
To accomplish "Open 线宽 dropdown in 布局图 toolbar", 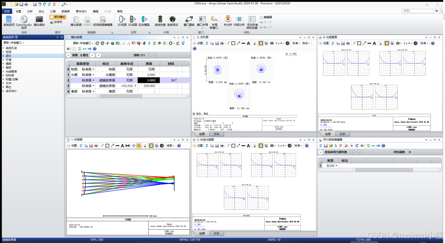I will [x=170, y=145].
